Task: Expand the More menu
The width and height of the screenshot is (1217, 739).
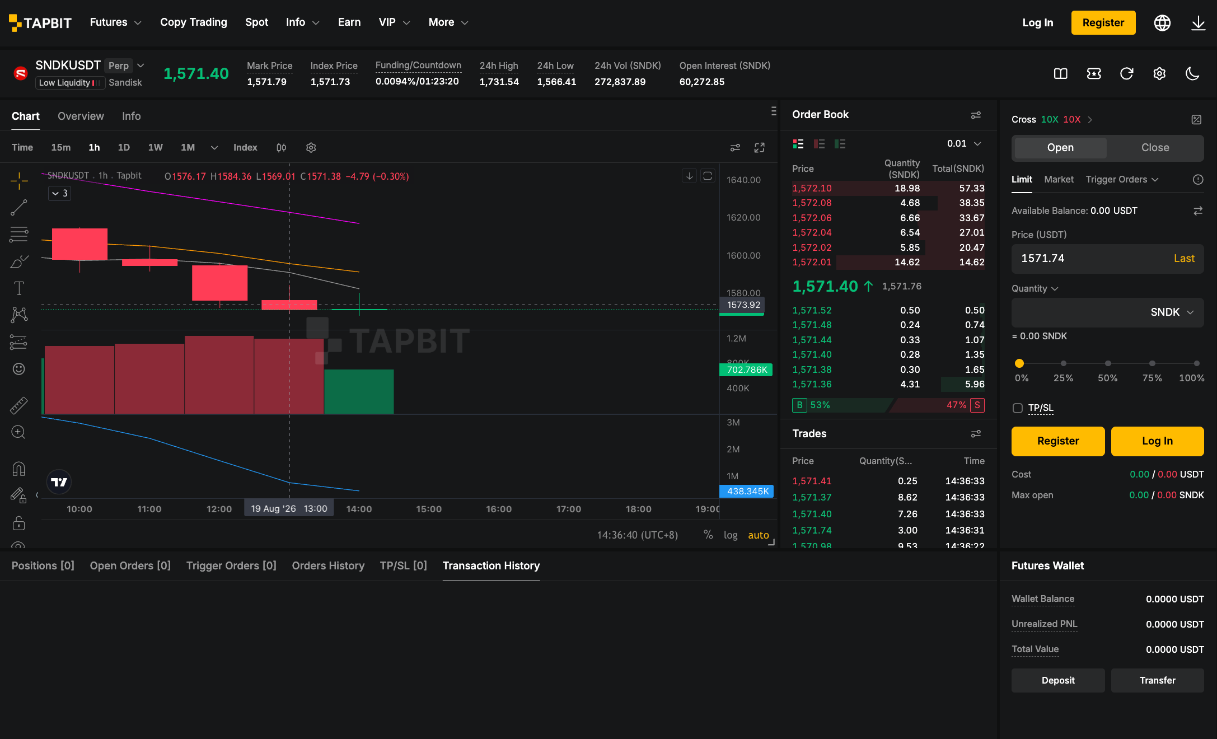Action: pos(448,22)
